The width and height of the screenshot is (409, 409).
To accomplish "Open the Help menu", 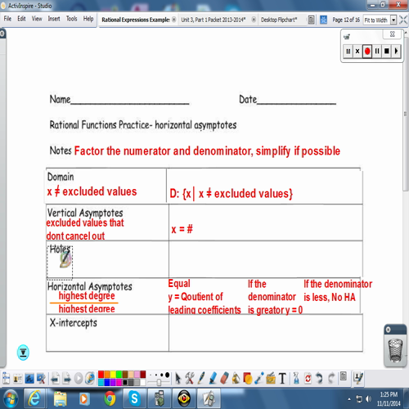I will pyautogui.click(x=88, y=19).
